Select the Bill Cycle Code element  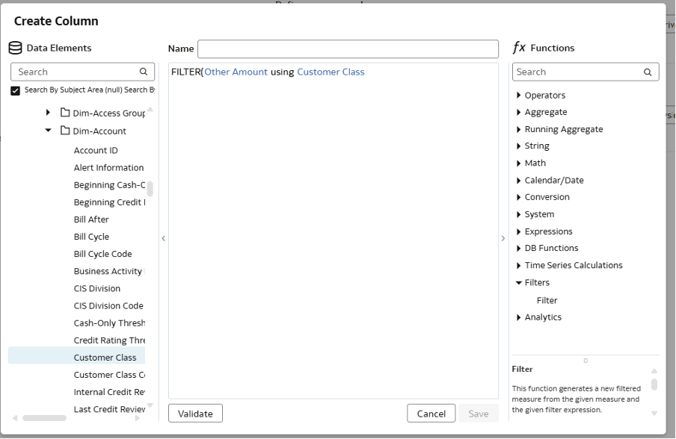[102, 254]
